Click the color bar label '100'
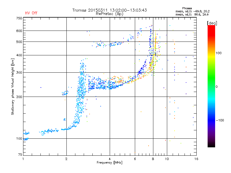 pyautogui.click(x=219, y=53)
